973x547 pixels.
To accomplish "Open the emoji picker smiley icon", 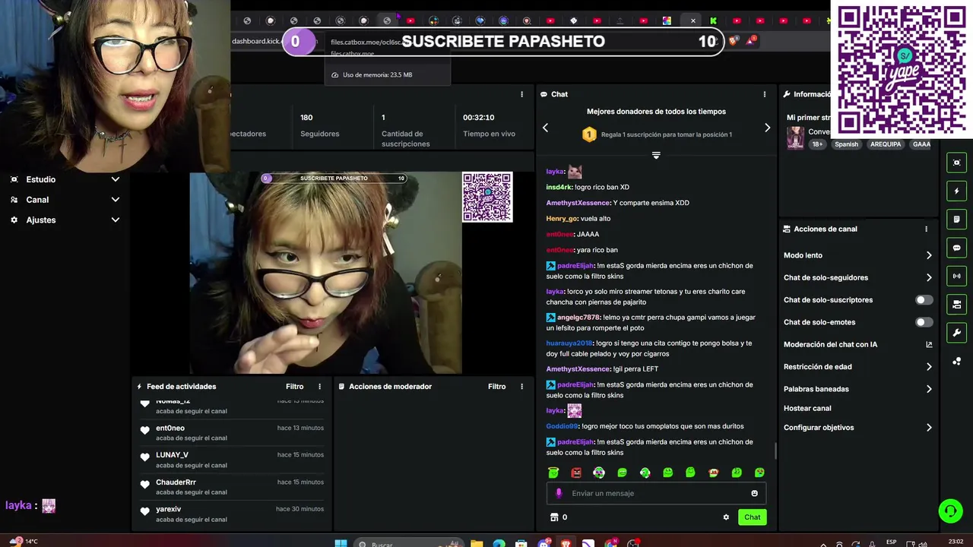I will [x=754, y=493].
